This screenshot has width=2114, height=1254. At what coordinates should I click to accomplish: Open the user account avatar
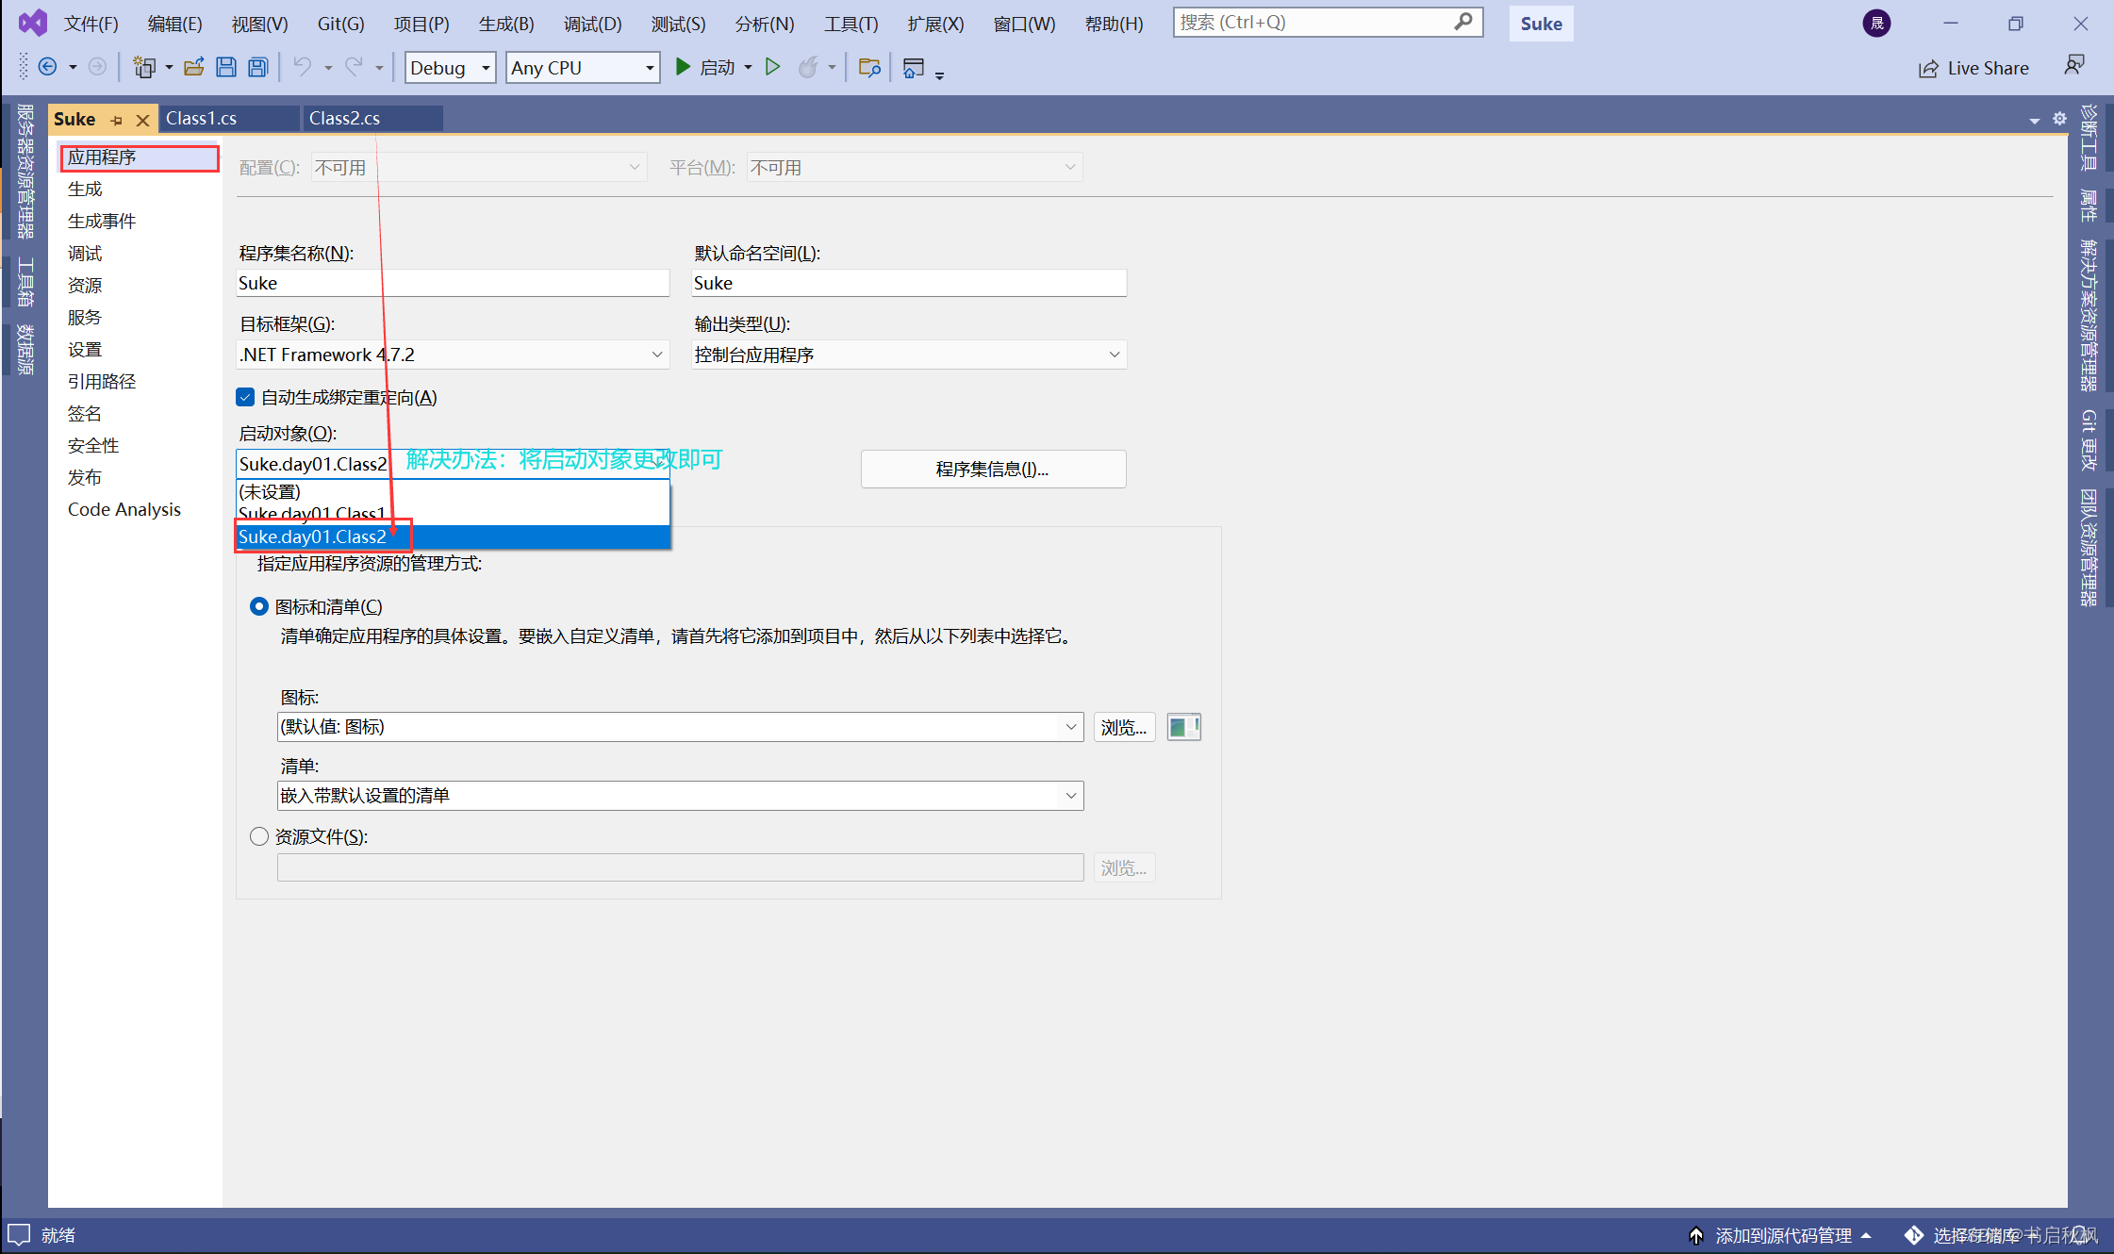pos(1876,23)
